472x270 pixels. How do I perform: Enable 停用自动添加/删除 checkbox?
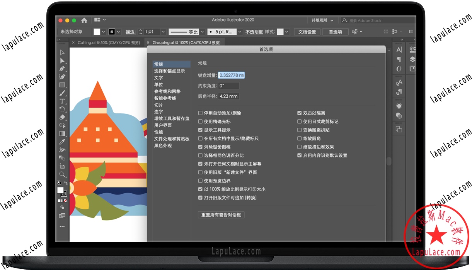(200, 113)
